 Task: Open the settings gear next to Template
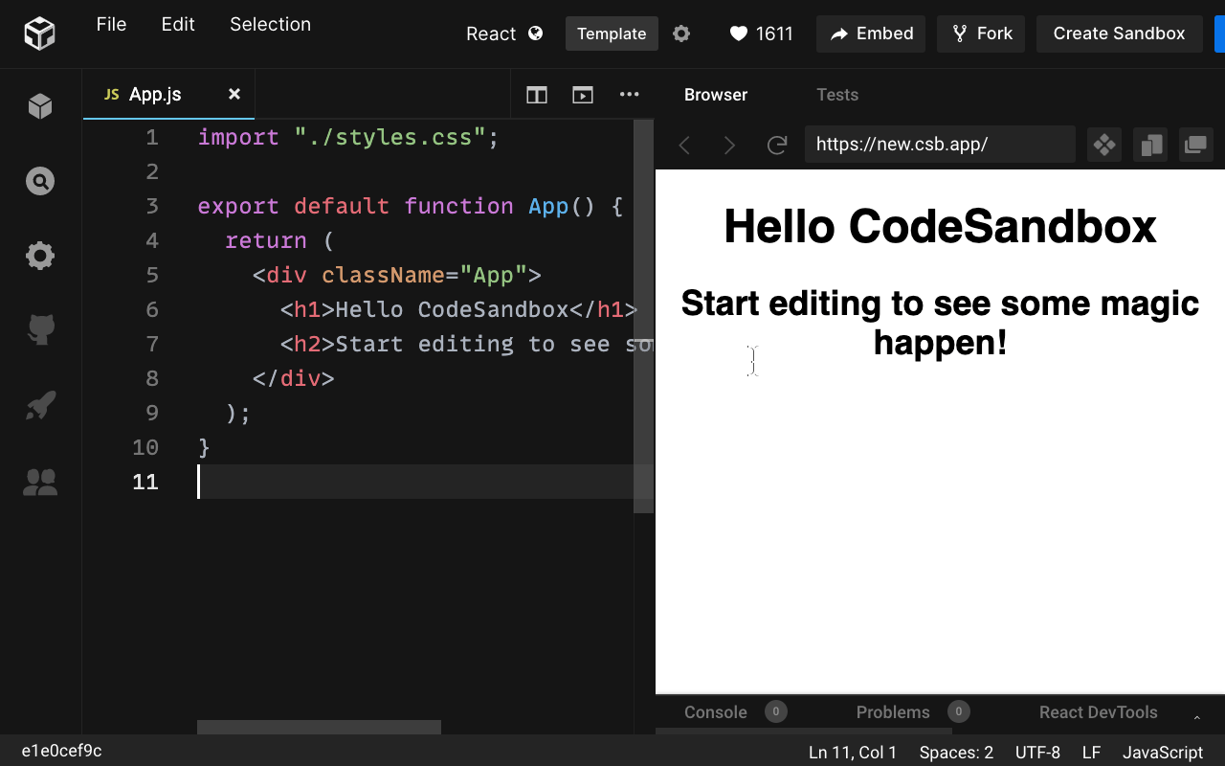(681, 34)
